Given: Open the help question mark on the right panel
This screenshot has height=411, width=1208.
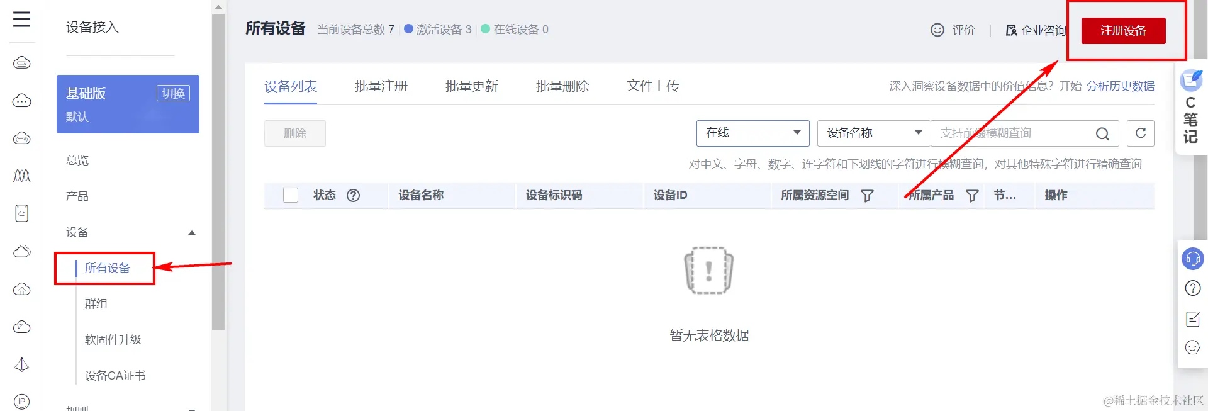Looking at the screenshot, I should pyautogui.click(x=1193, y=288).
